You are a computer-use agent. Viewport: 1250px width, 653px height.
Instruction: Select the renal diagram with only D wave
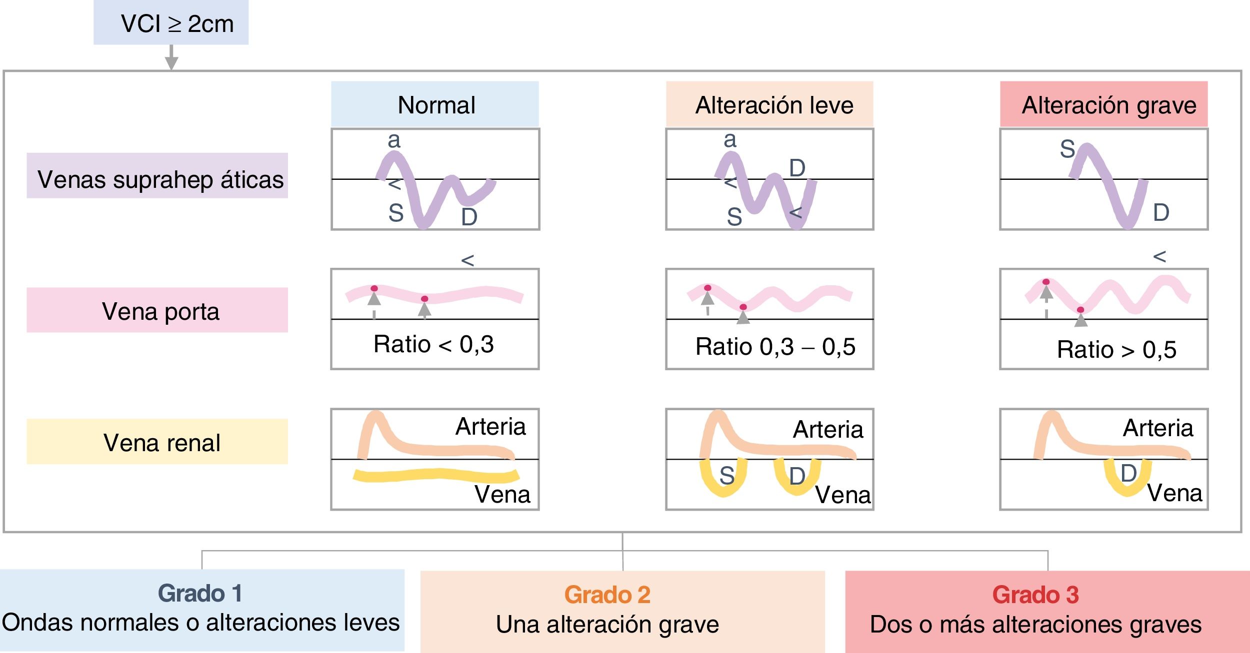pos(1103,460)
